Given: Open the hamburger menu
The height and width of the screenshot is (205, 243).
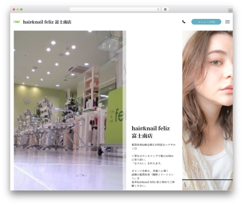Looking at the screenshot, I should 227,22.
